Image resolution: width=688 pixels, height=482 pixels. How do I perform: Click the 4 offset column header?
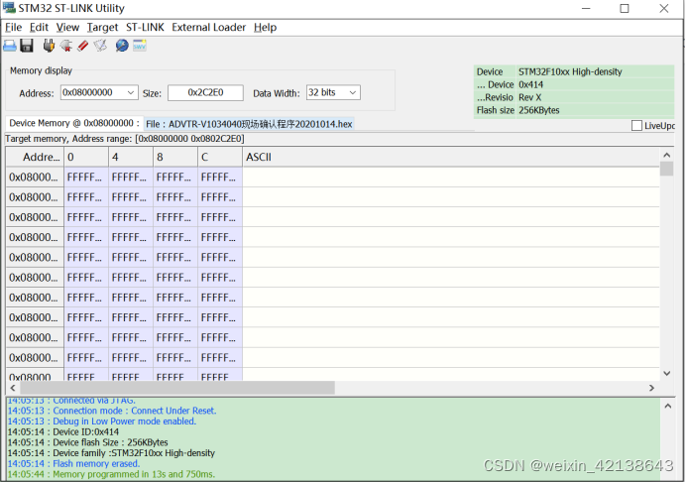coord(131,157)
